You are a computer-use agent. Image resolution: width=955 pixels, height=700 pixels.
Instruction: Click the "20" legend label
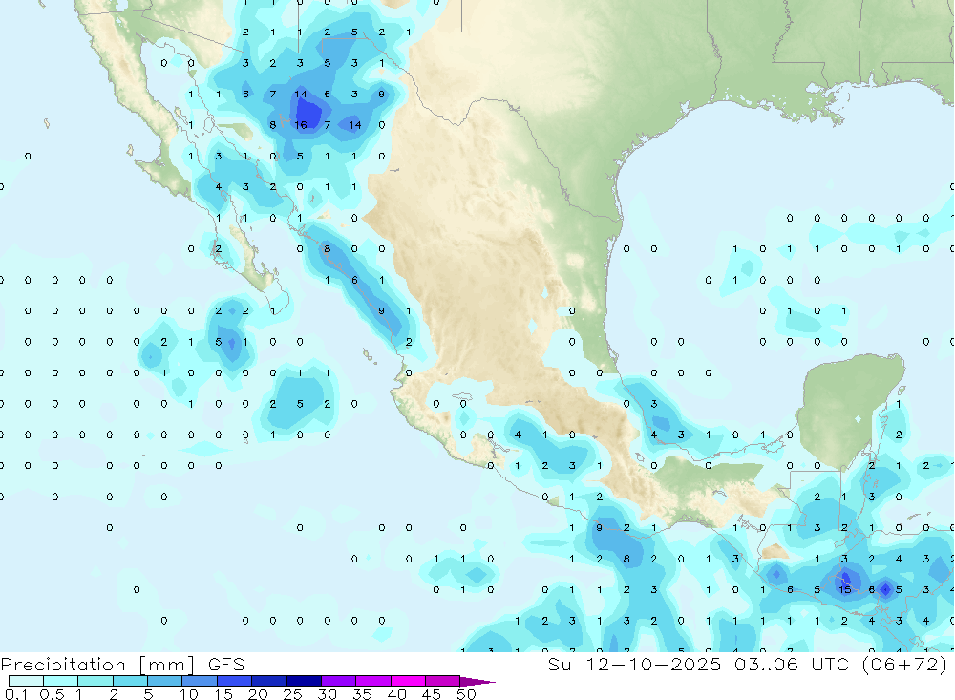click(x=258, y=694)
